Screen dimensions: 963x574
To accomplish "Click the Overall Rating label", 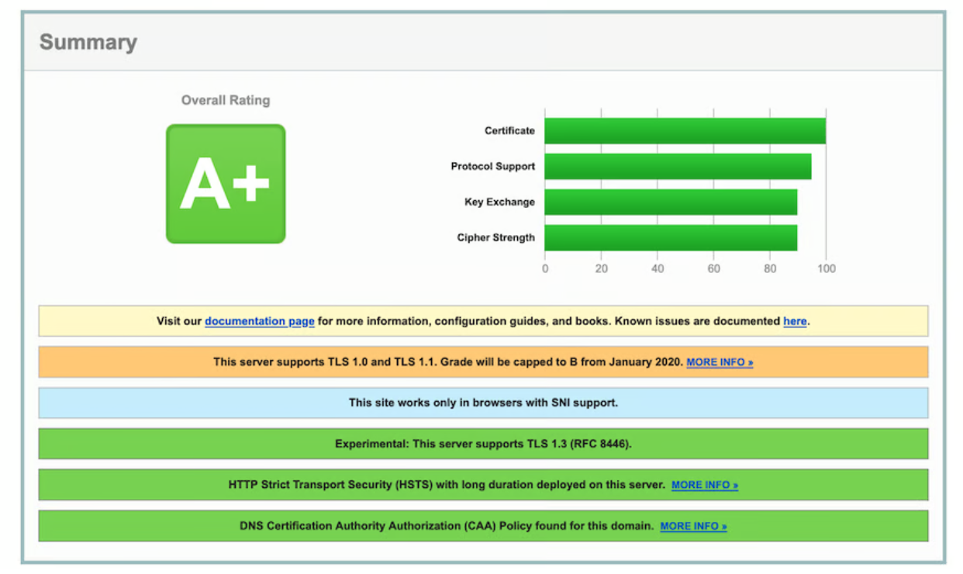I will tap(226, 100).
